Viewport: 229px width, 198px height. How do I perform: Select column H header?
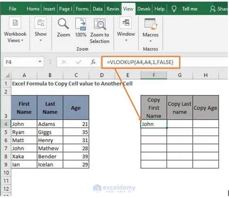coord(206,75)
